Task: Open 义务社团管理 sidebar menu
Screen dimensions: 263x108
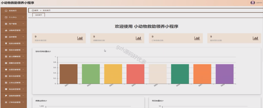Action: 14,83
